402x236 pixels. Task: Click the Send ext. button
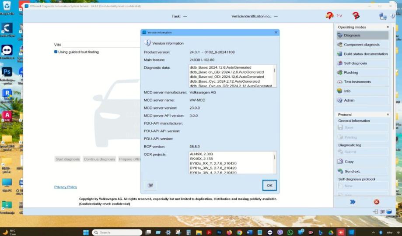363,171
